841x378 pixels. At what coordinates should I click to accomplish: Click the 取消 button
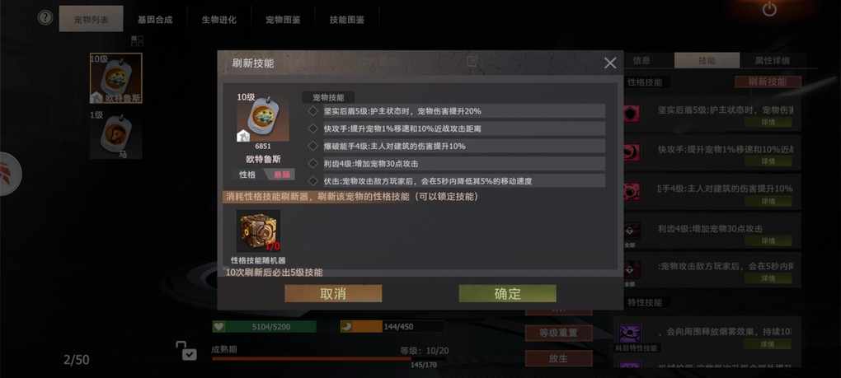(x=333, y=293)
